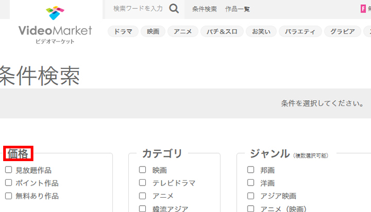
Task: Tick the テレビドラマ category checkbox
Action: click(143, 183)
